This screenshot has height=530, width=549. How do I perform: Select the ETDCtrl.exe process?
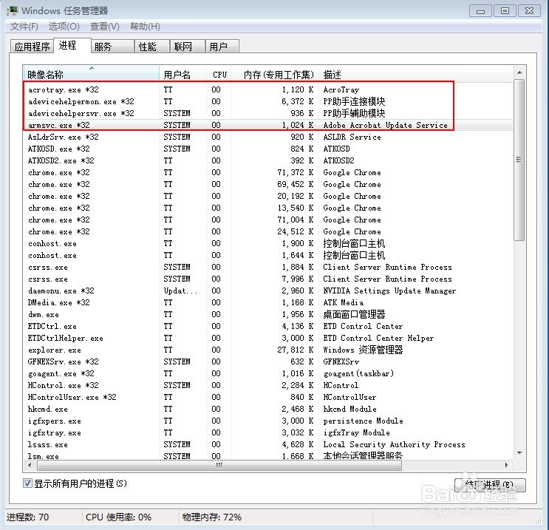(267, 327)
